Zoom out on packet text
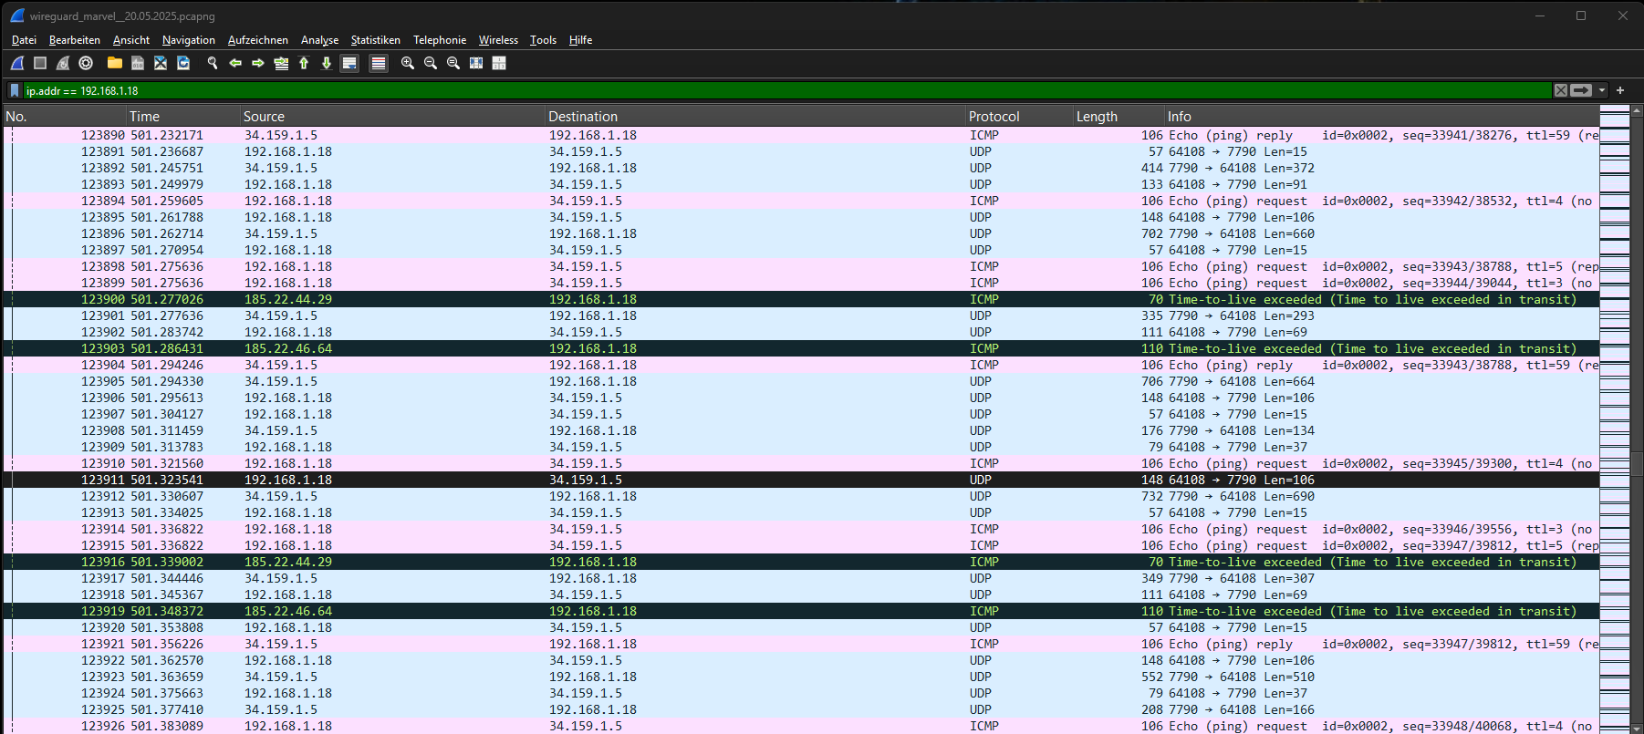The image size is (1644, 734). (x=431, y=63)
